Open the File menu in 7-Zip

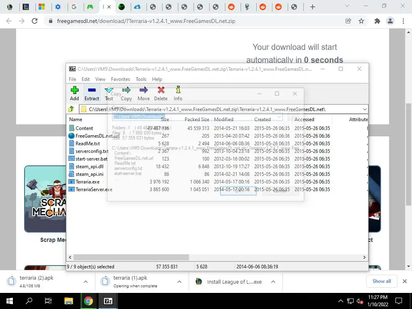click(72, 79)
